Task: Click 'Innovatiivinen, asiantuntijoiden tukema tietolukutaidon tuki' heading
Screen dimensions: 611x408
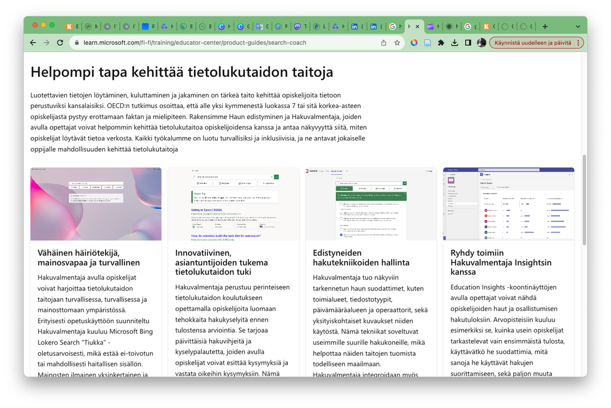Action: pyautogui.click(x=221, y=263)
